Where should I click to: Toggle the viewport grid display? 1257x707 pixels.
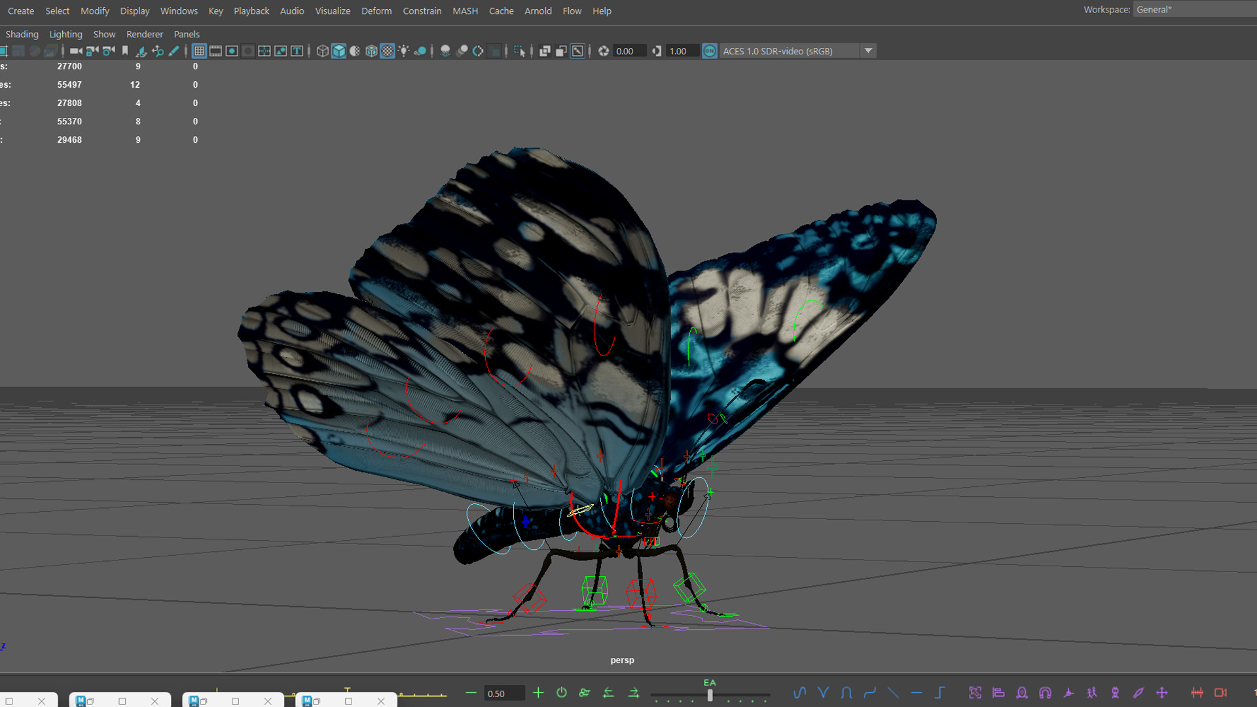click(199, 51)
